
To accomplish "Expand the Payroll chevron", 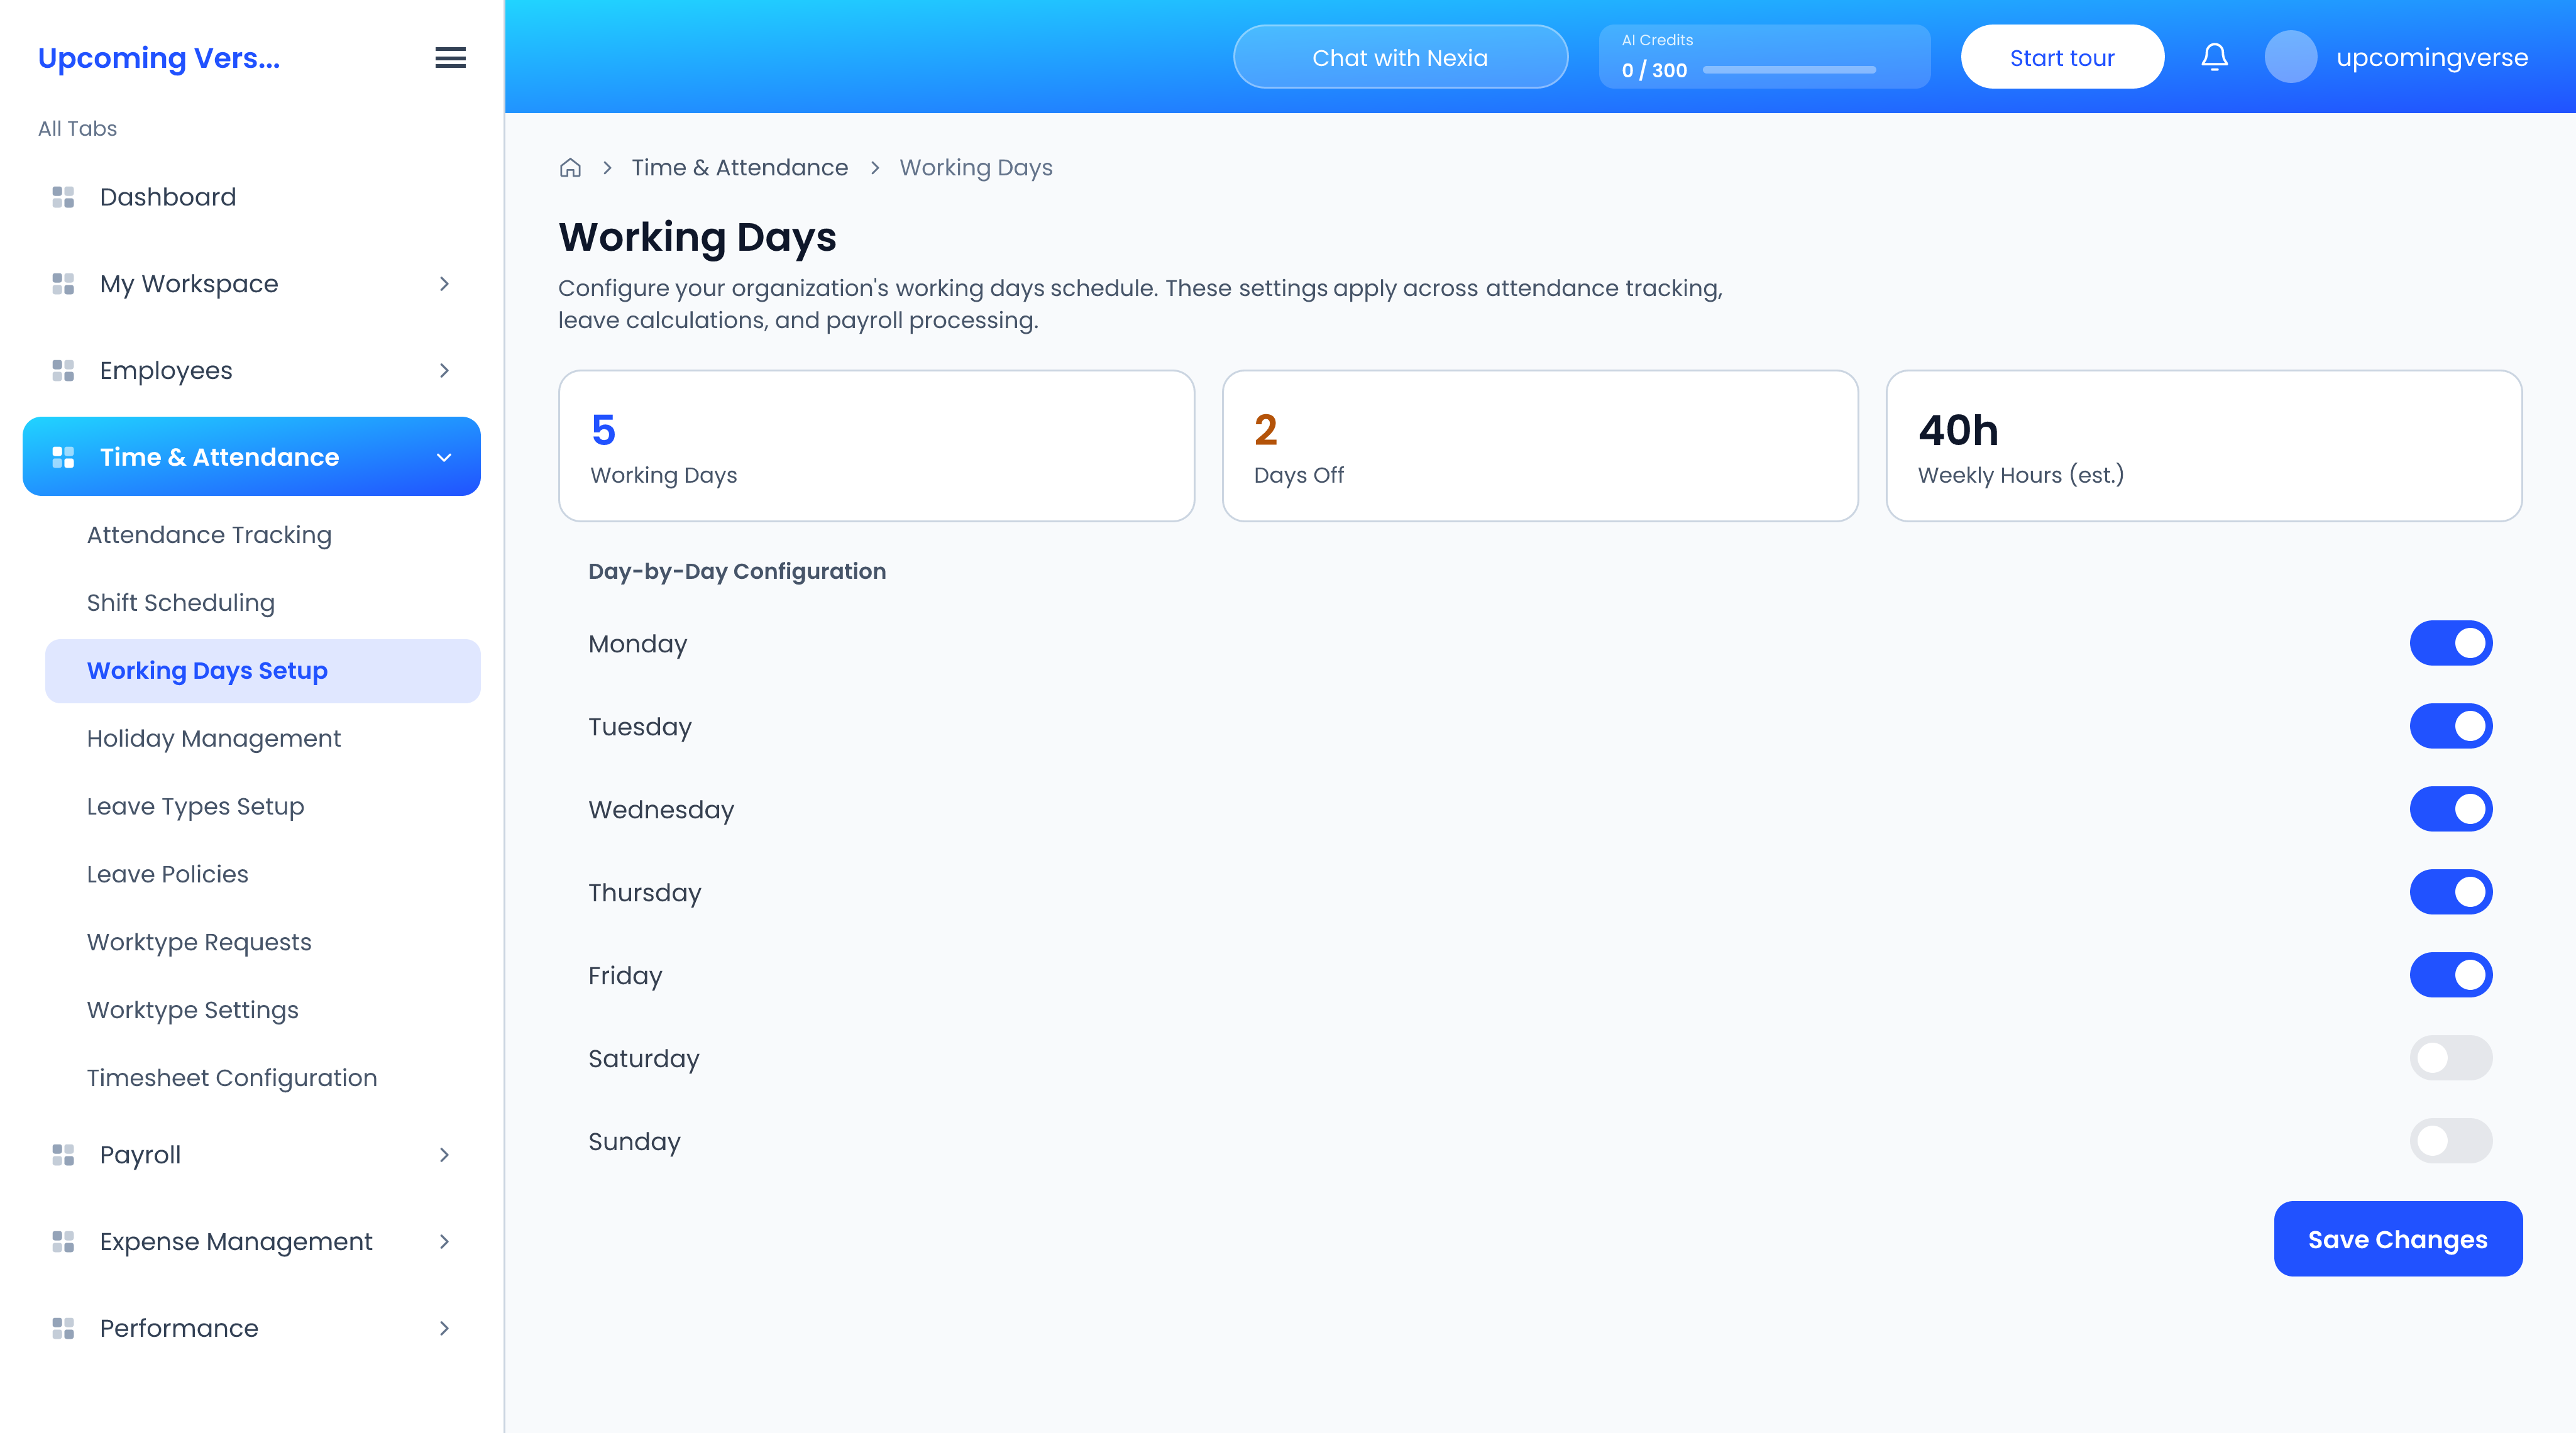I will (444, 1155).
